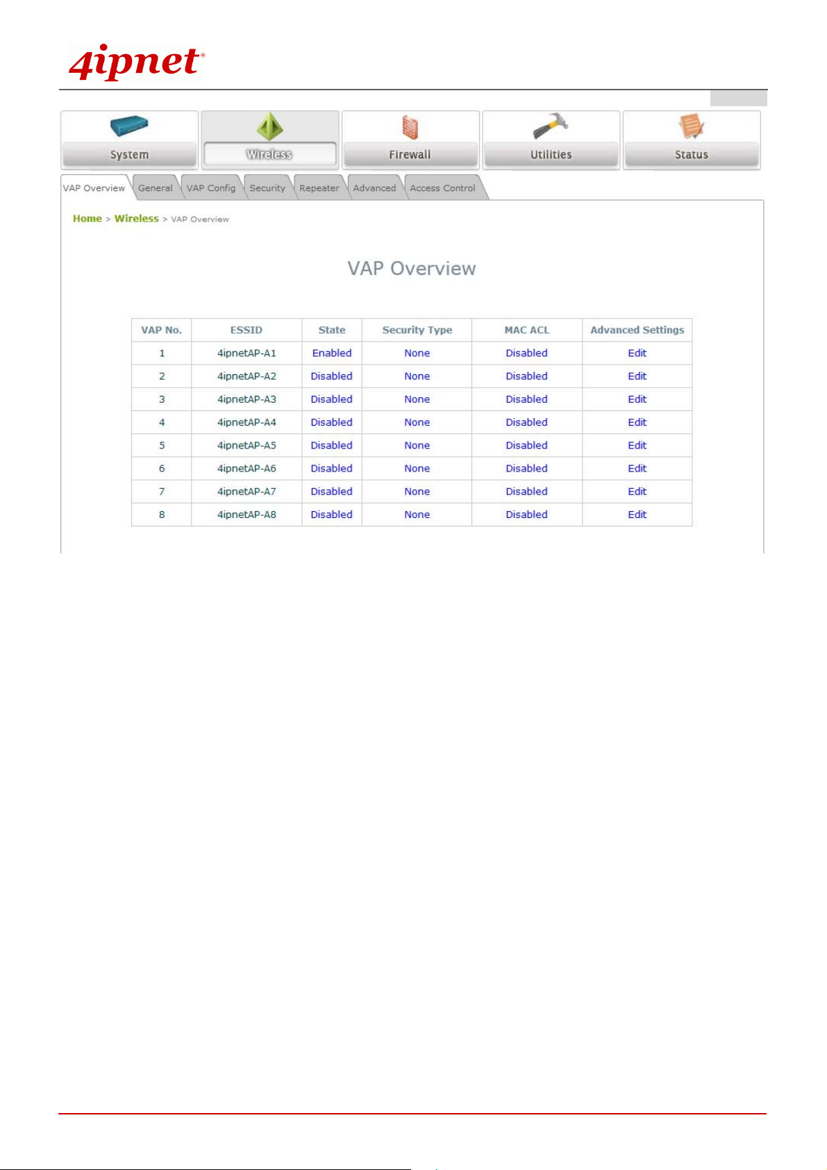This screenshot has height=1170, width=827.
Task: Click the green Wireless diamond icon
Action: (269, 127)
